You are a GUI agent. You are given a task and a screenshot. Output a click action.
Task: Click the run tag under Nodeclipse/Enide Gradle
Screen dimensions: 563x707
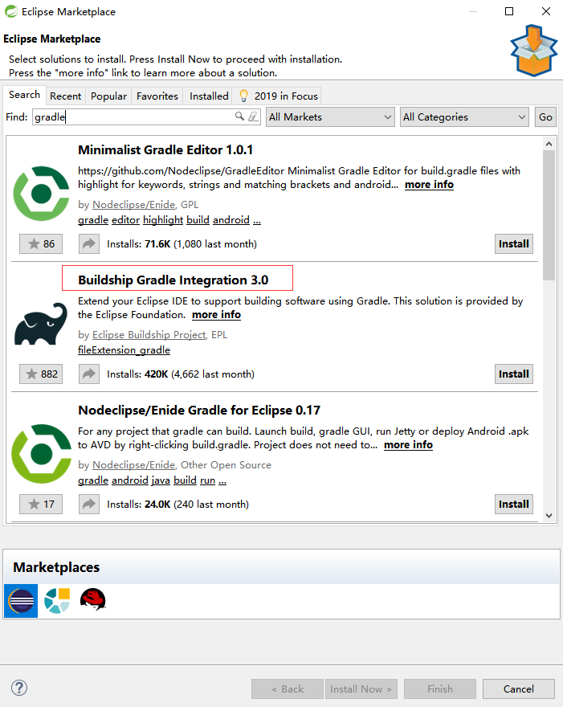click(x=207, y=480)
